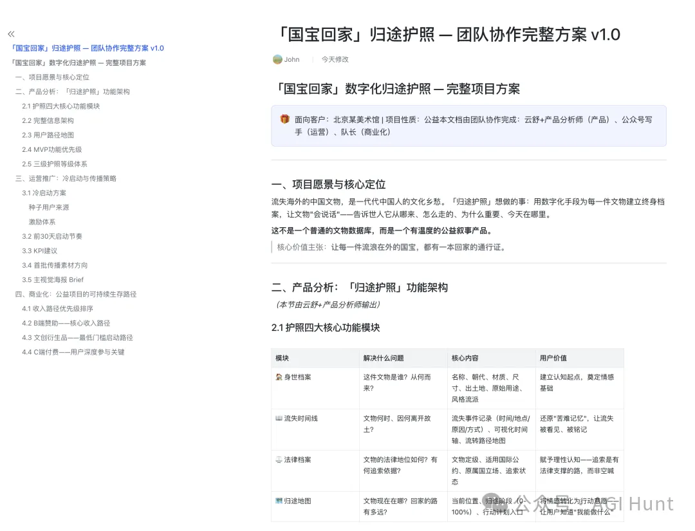Open 4.1 收入路径优先级排序 from outline
The width and height of the screenshot is (695, 531).
(x=58, y=308)
